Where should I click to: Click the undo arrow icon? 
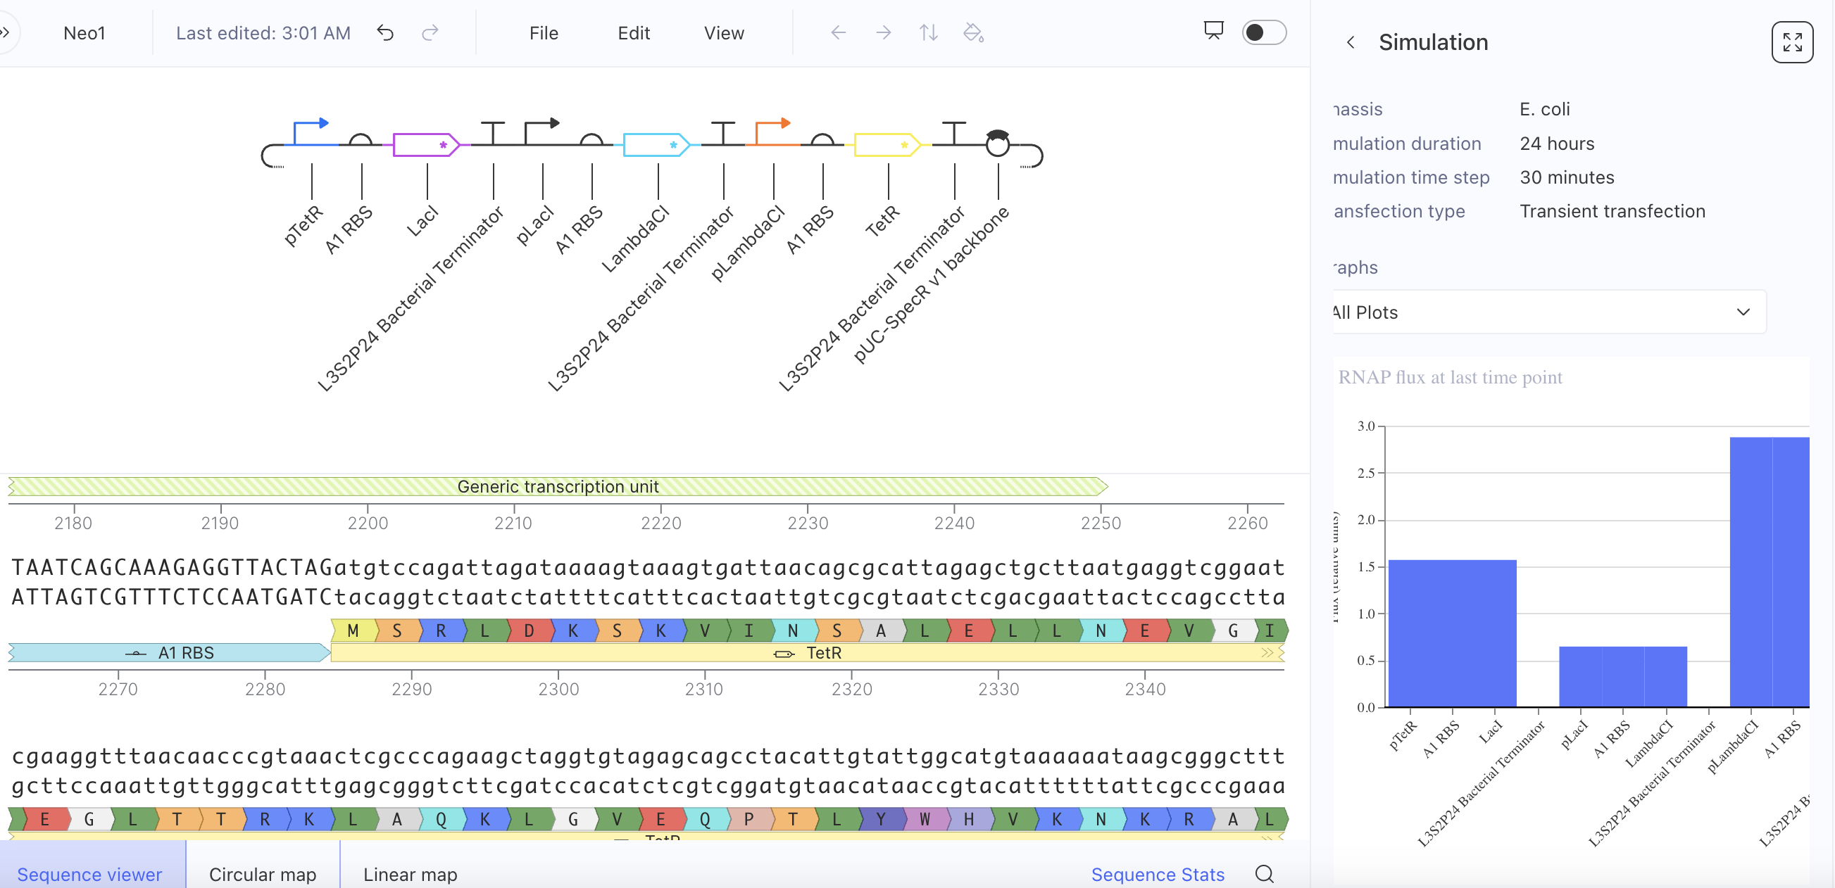(385, 33)
